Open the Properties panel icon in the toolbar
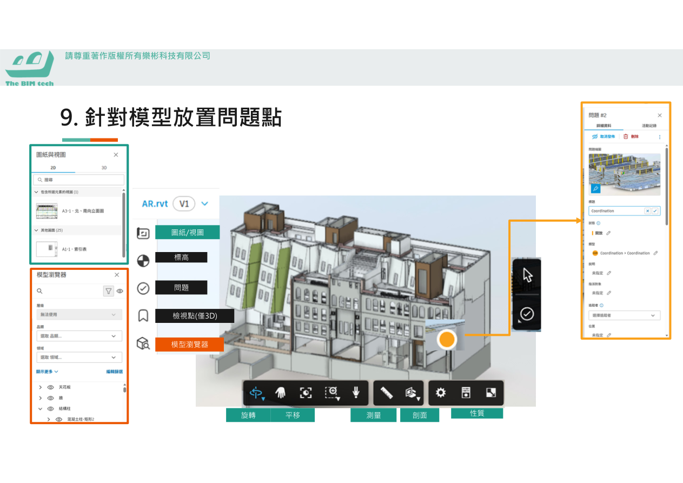Viewport: 683px width, 483px height. (x=466, y=393)
